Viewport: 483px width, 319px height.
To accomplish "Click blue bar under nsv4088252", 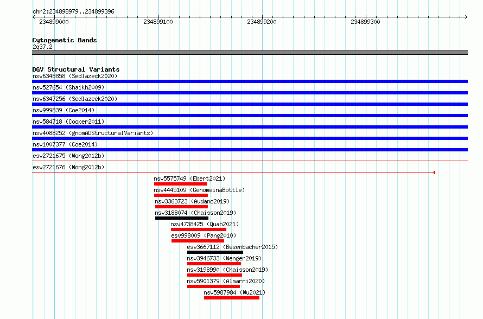I will (250, 138).
